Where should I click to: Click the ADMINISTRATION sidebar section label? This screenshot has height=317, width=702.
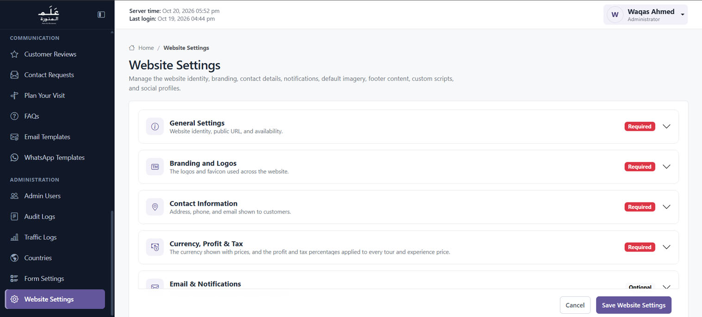(35, 180)
